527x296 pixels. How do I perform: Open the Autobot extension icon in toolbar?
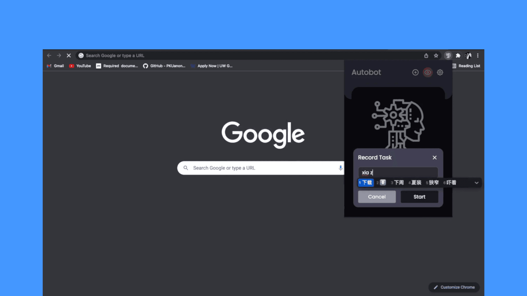[448, 56]
